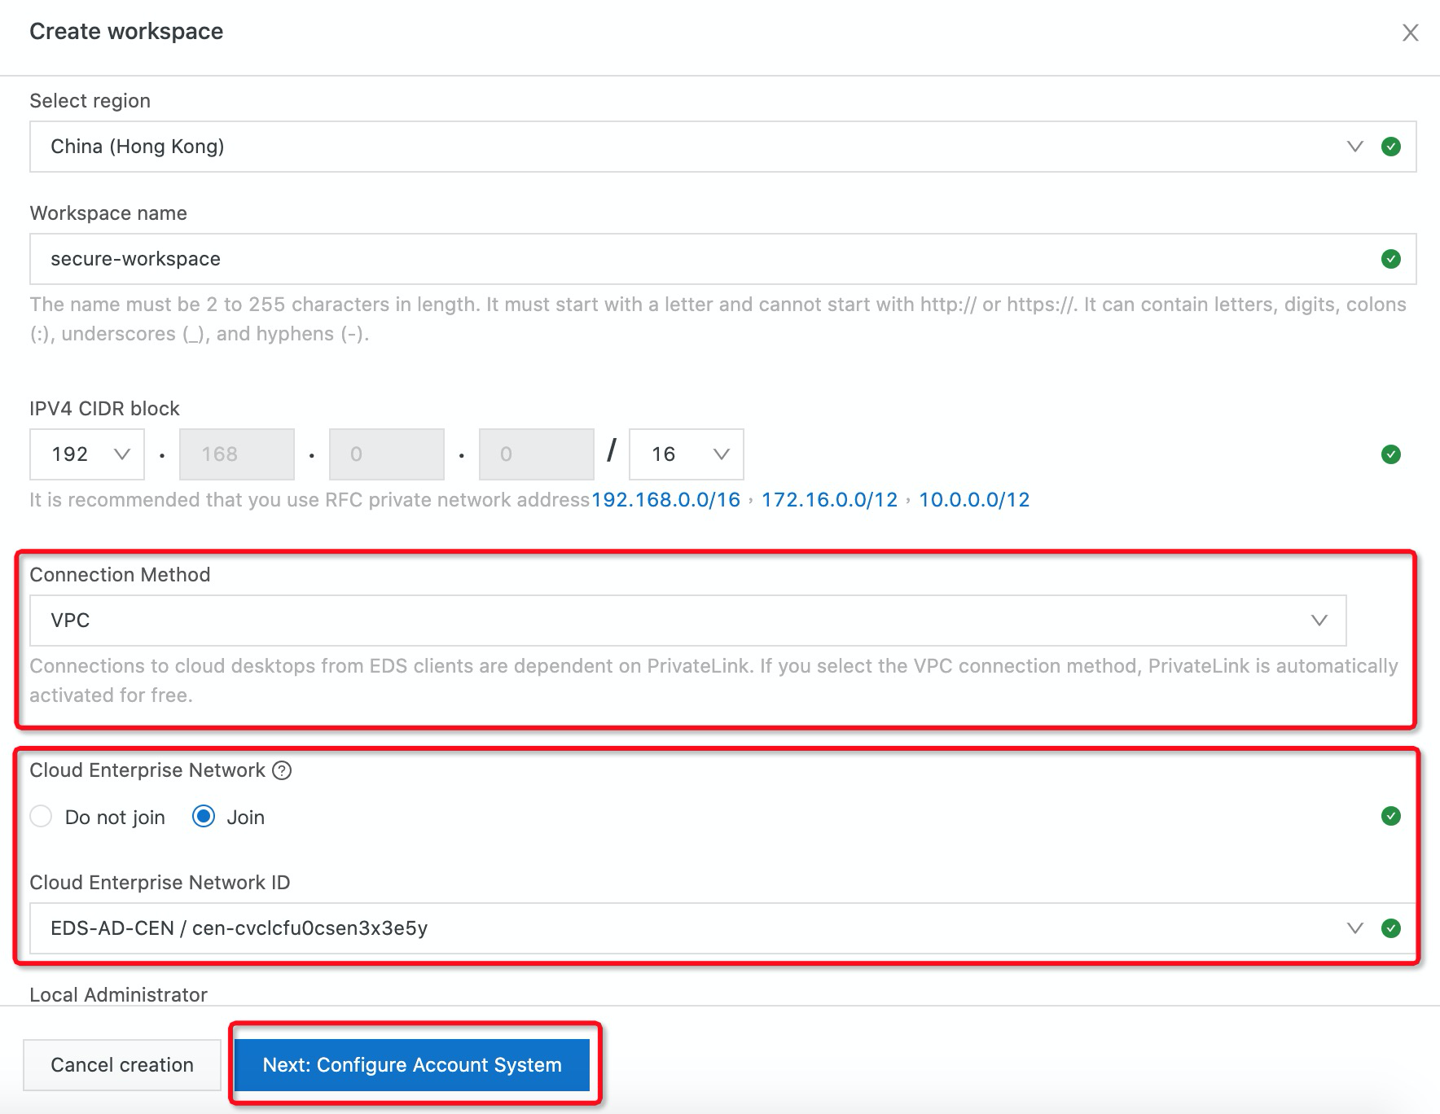Close the Create workspace dialog

coord(1410,33)
